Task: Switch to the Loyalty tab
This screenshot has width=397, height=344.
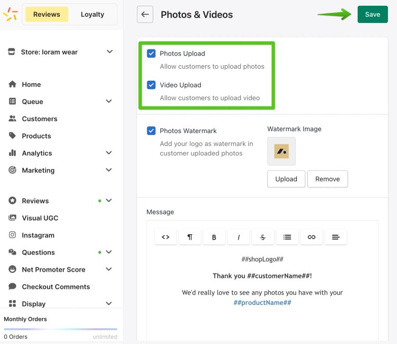Action: (93, 14)
